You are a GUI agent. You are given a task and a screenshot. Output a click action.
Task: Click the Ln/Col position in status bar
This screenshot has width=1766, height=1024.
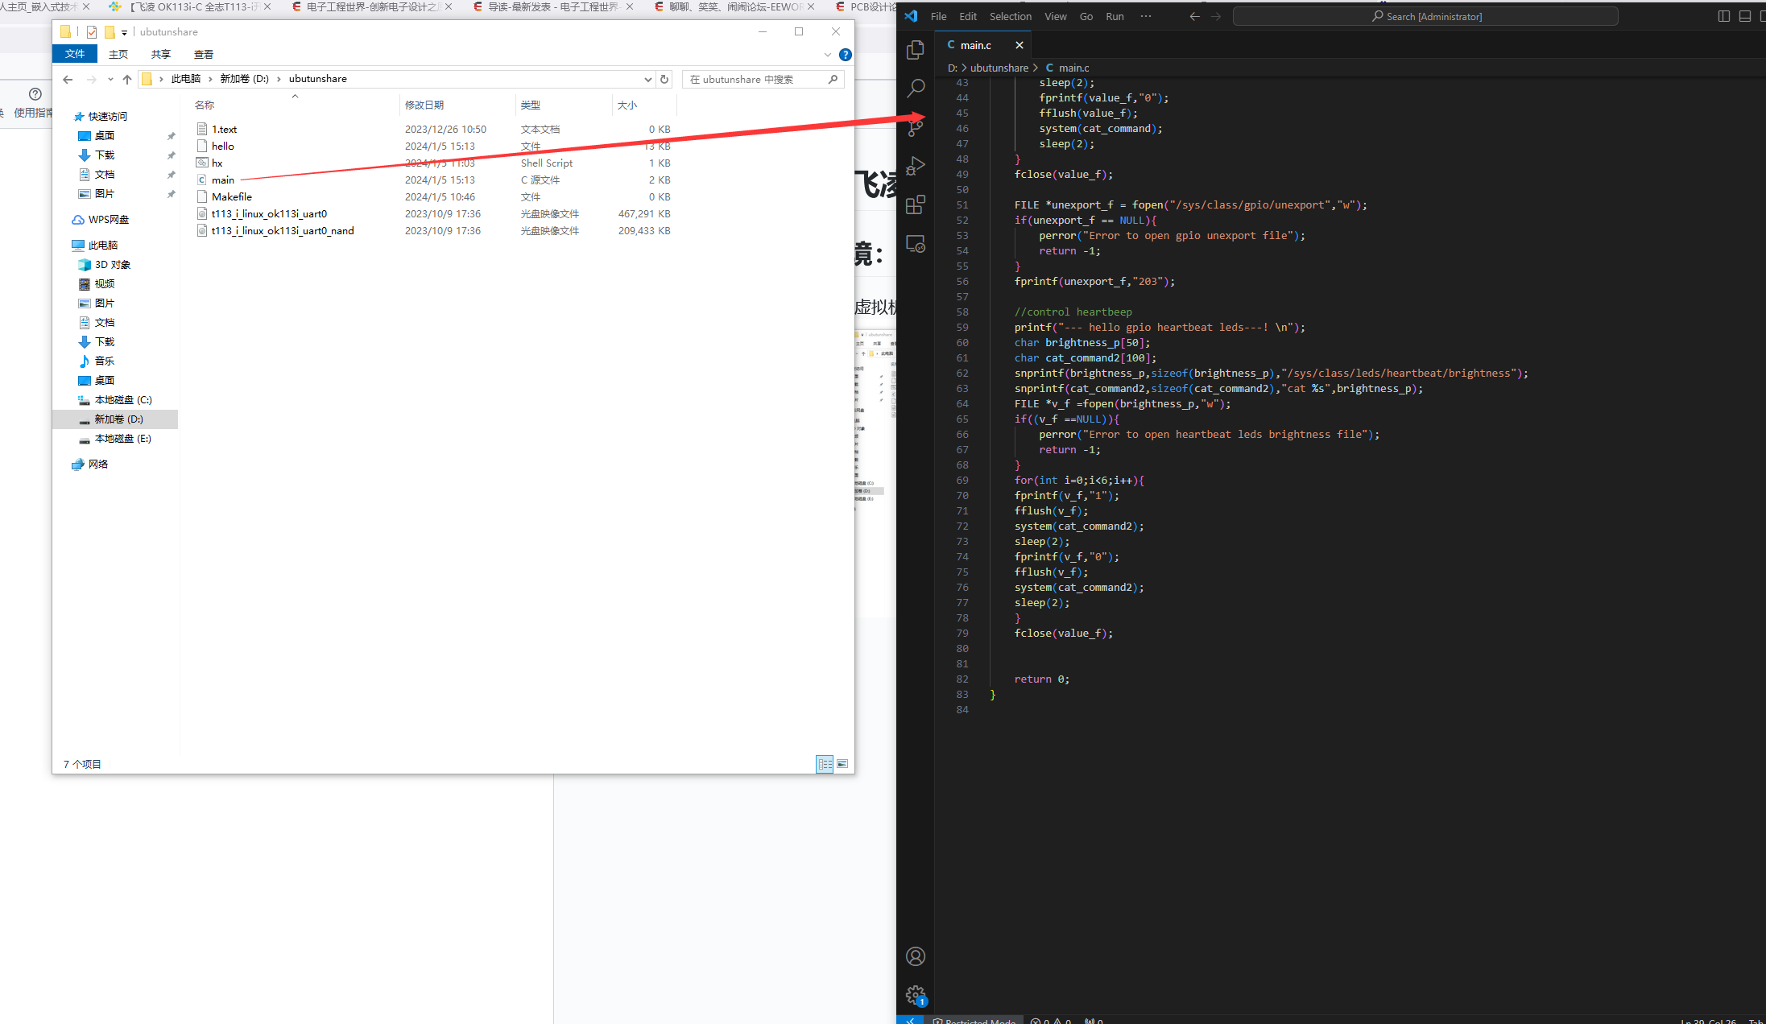[1709, 1021]
